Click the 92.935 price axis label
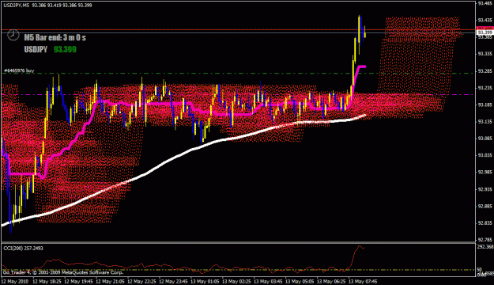The height and width of the screenshot is (285, 494). point(485,189)
